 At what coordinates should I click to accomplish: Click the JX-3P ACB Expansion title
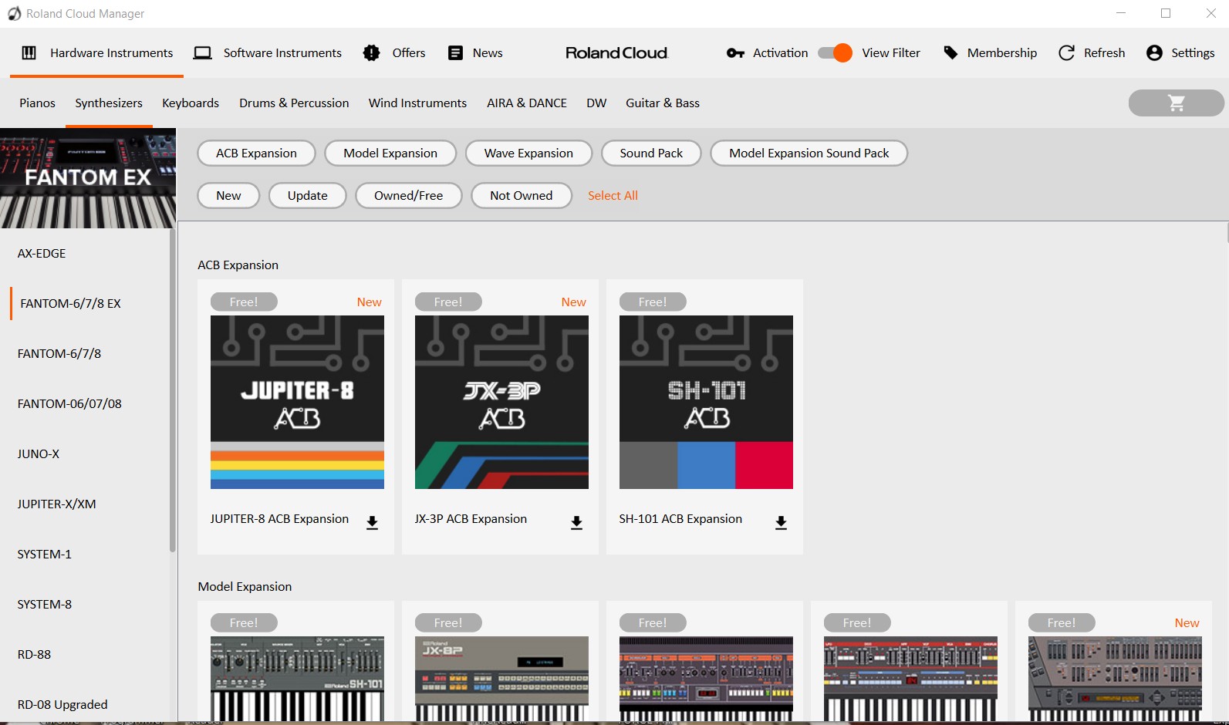471,519
